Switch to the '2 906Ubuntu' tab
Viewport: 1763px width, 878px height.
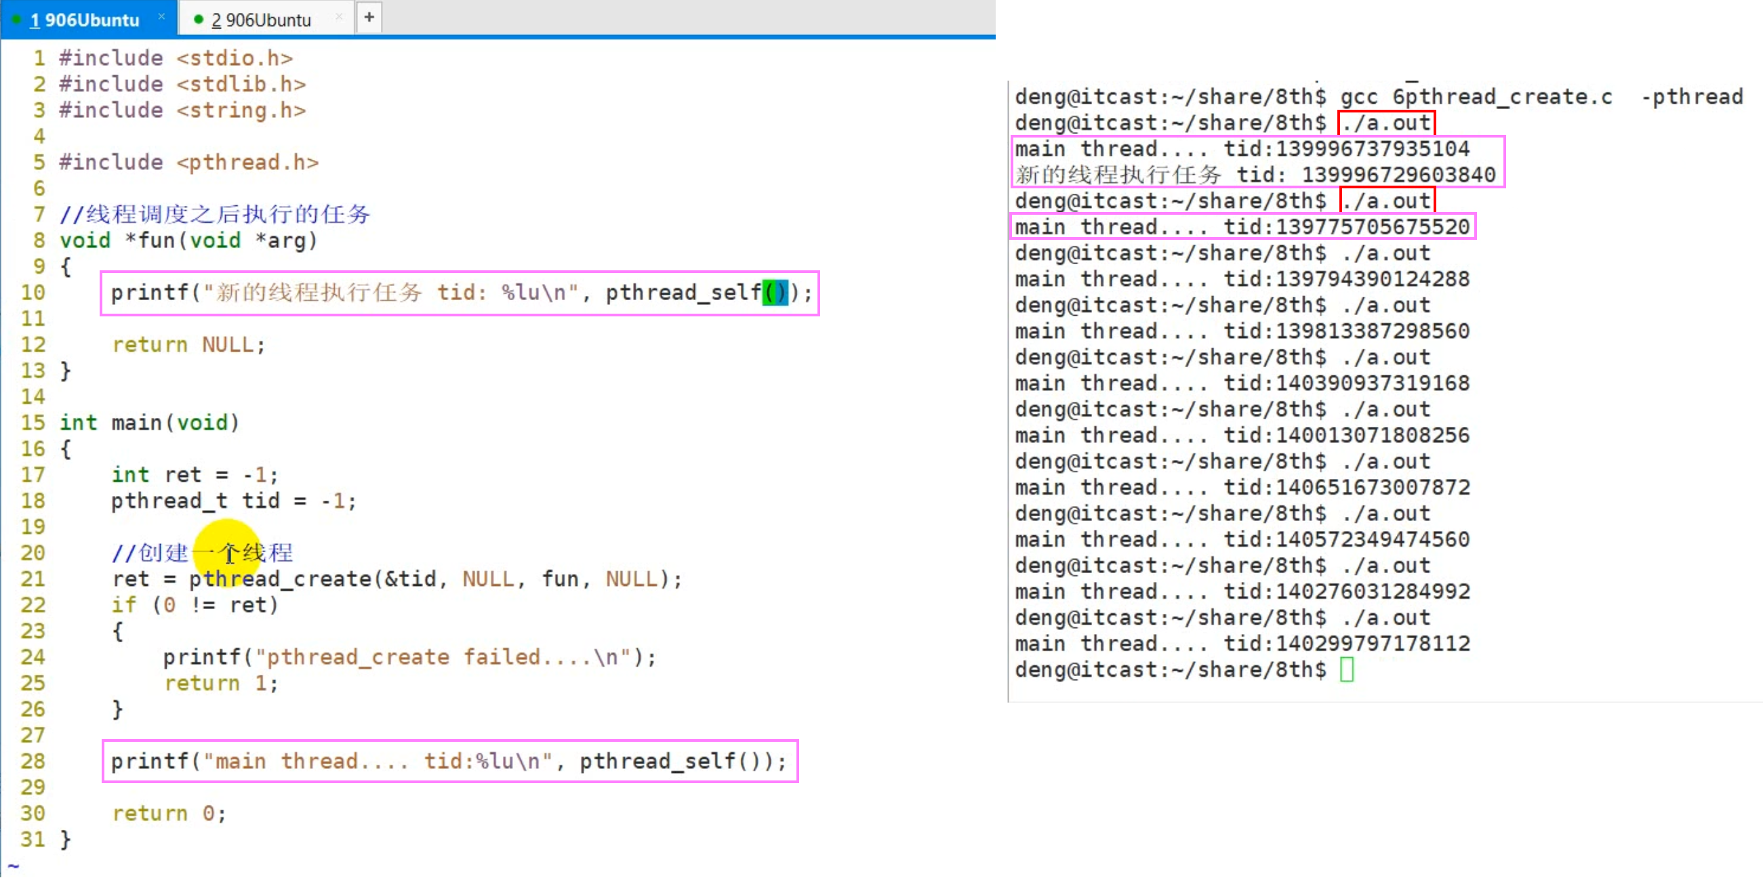[261, 20]
